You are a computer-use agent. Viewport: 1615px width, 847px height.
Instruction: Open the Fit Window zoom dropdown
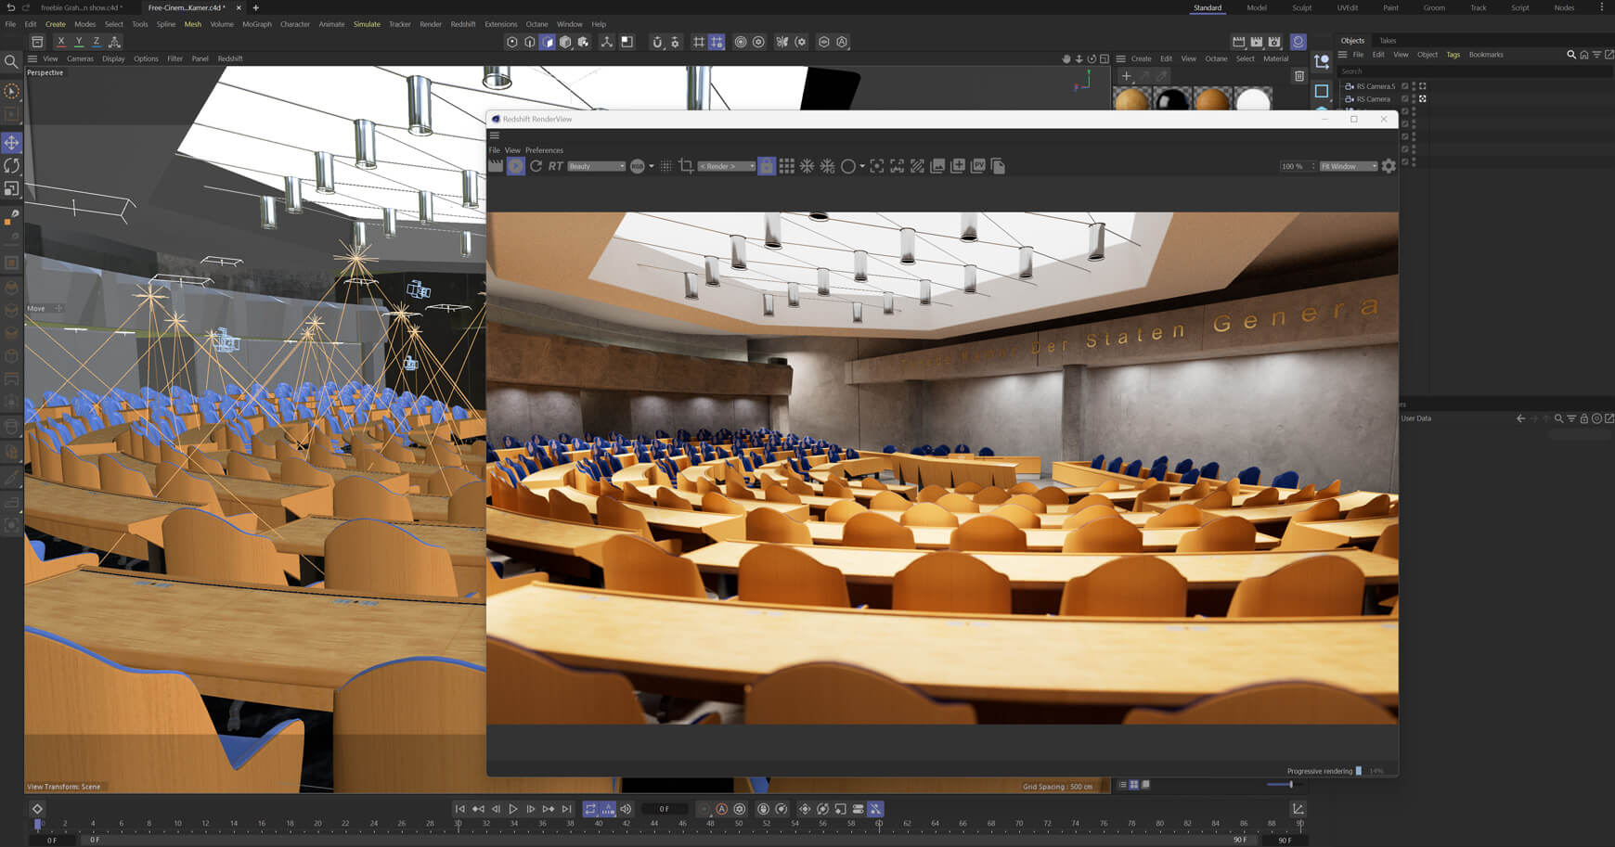(1349, 166)
